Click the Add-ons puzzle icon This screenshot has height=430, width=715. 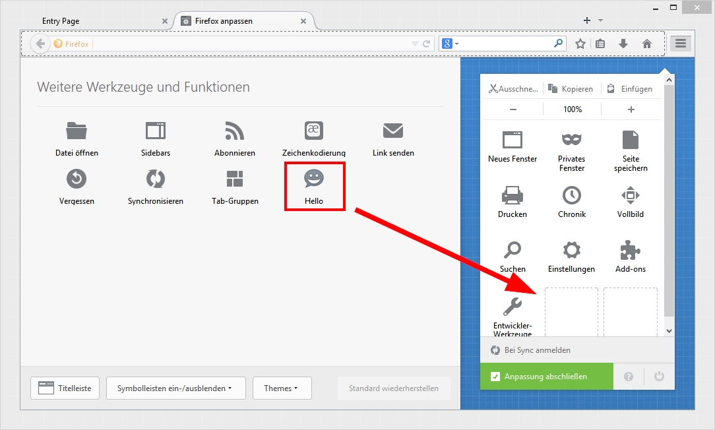(630, 250)
